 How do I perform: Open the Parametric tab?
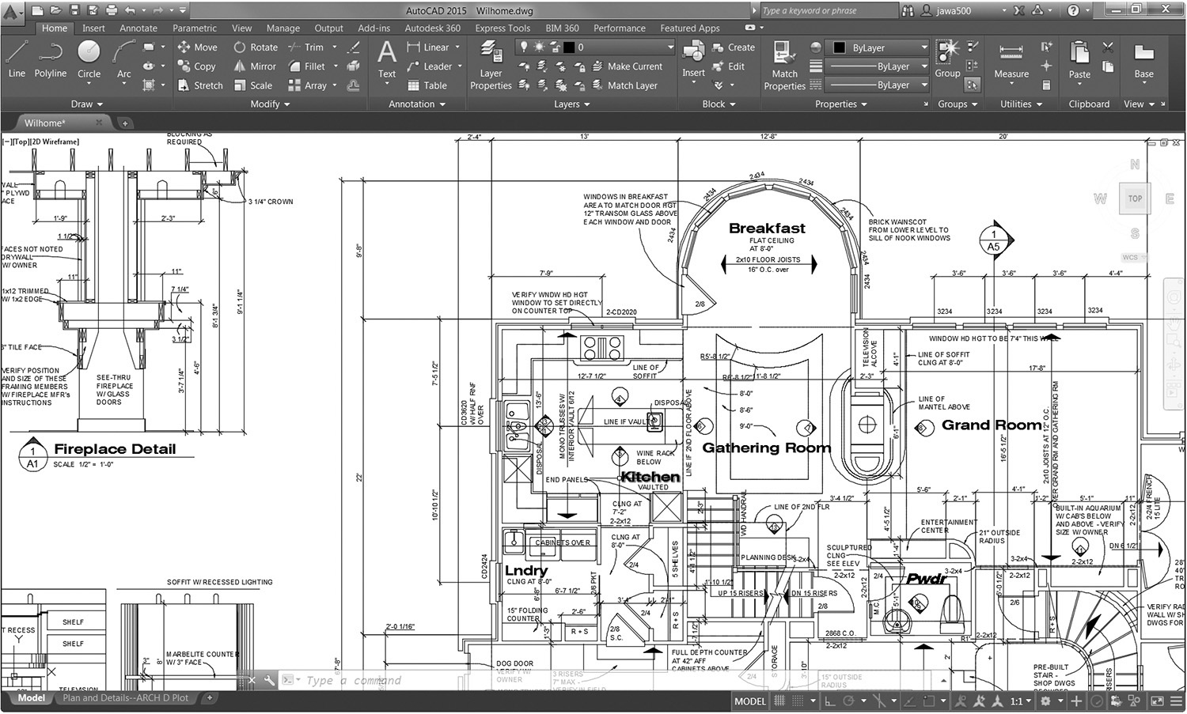pos(195,28)
